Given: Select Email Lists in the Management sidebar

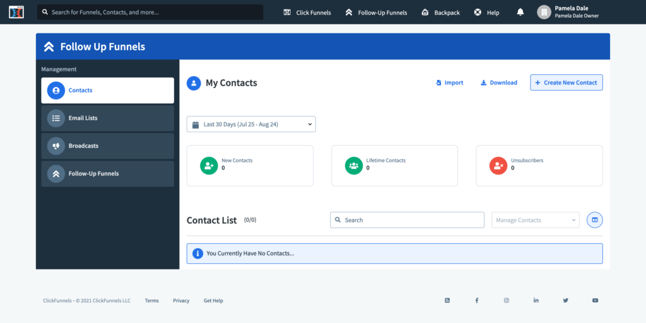Looking at the screenshot, I should click(107, 118).
